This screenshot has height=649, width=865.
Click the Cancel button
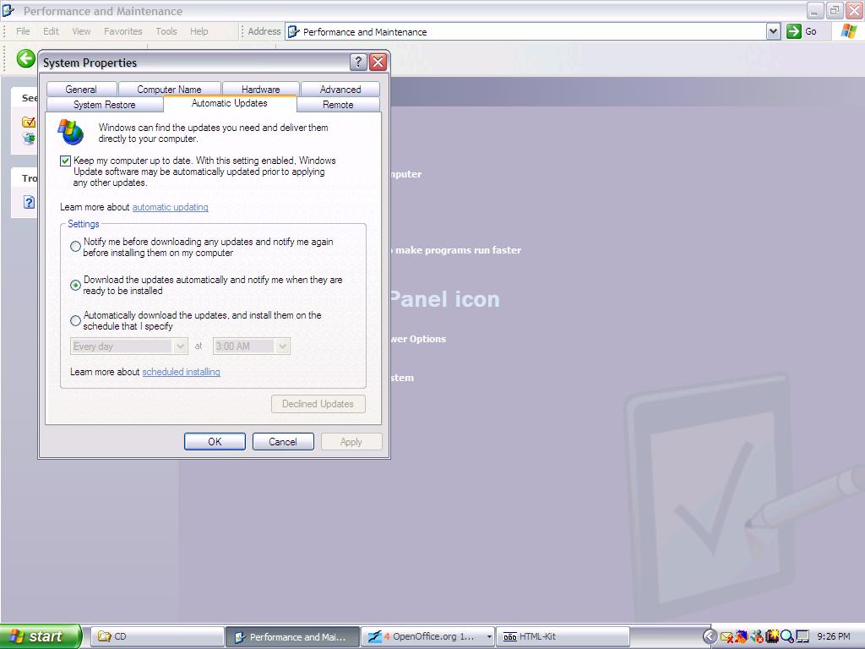(x=283, y=441)
